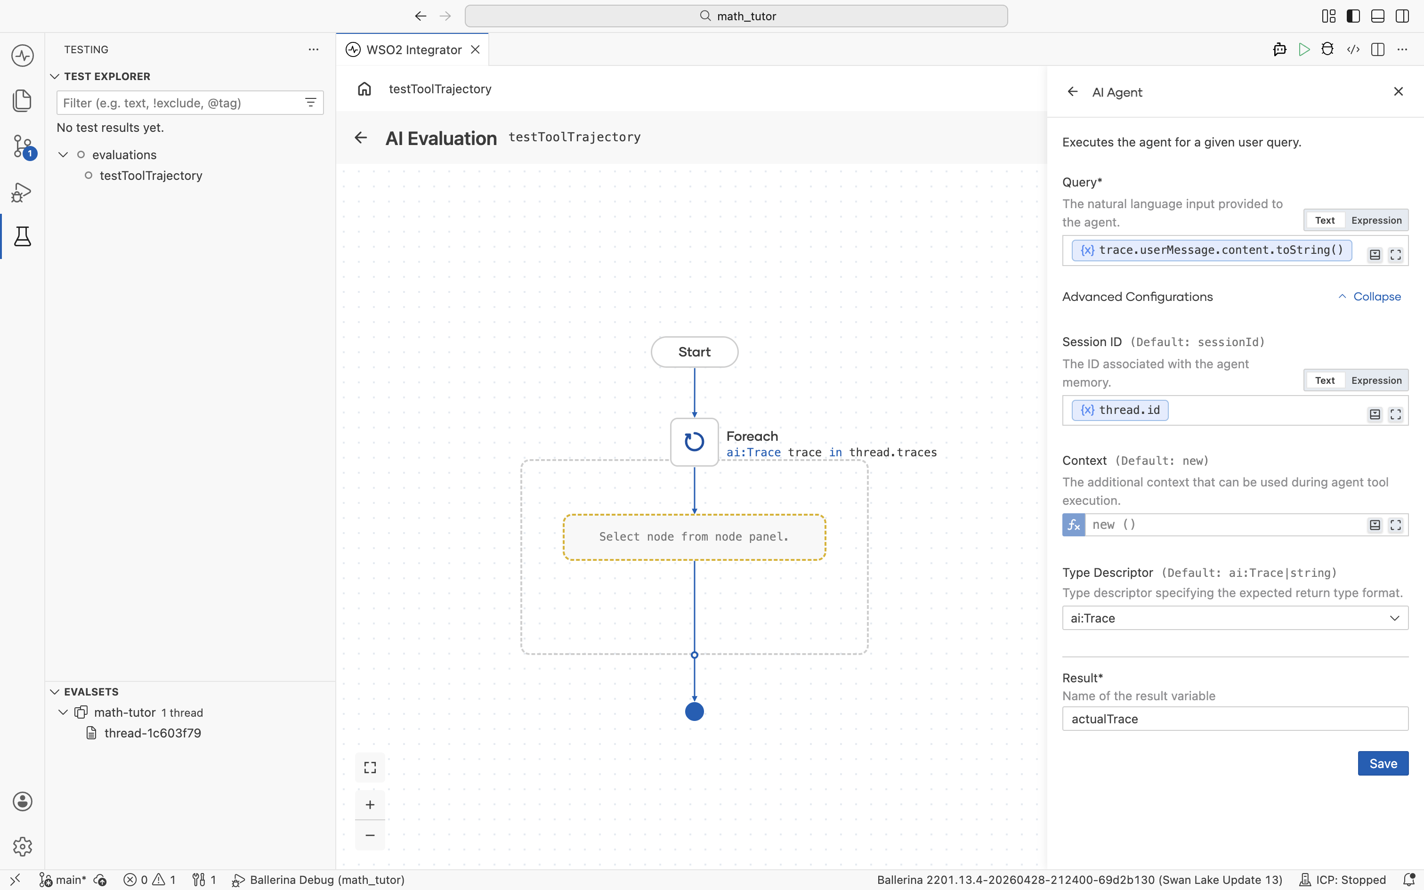Open the Explorer files icon

click(x=22, y=101)
